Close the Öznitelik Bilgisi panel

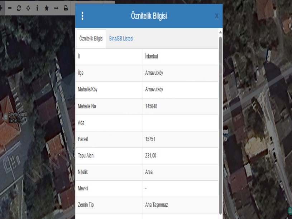(x=216, y=16)
